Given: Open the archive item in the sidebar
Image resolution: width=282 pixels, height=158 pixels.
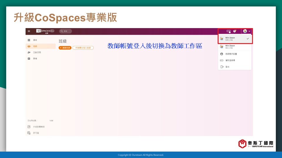Looking at the screenshot, I should tap(41, 59).
